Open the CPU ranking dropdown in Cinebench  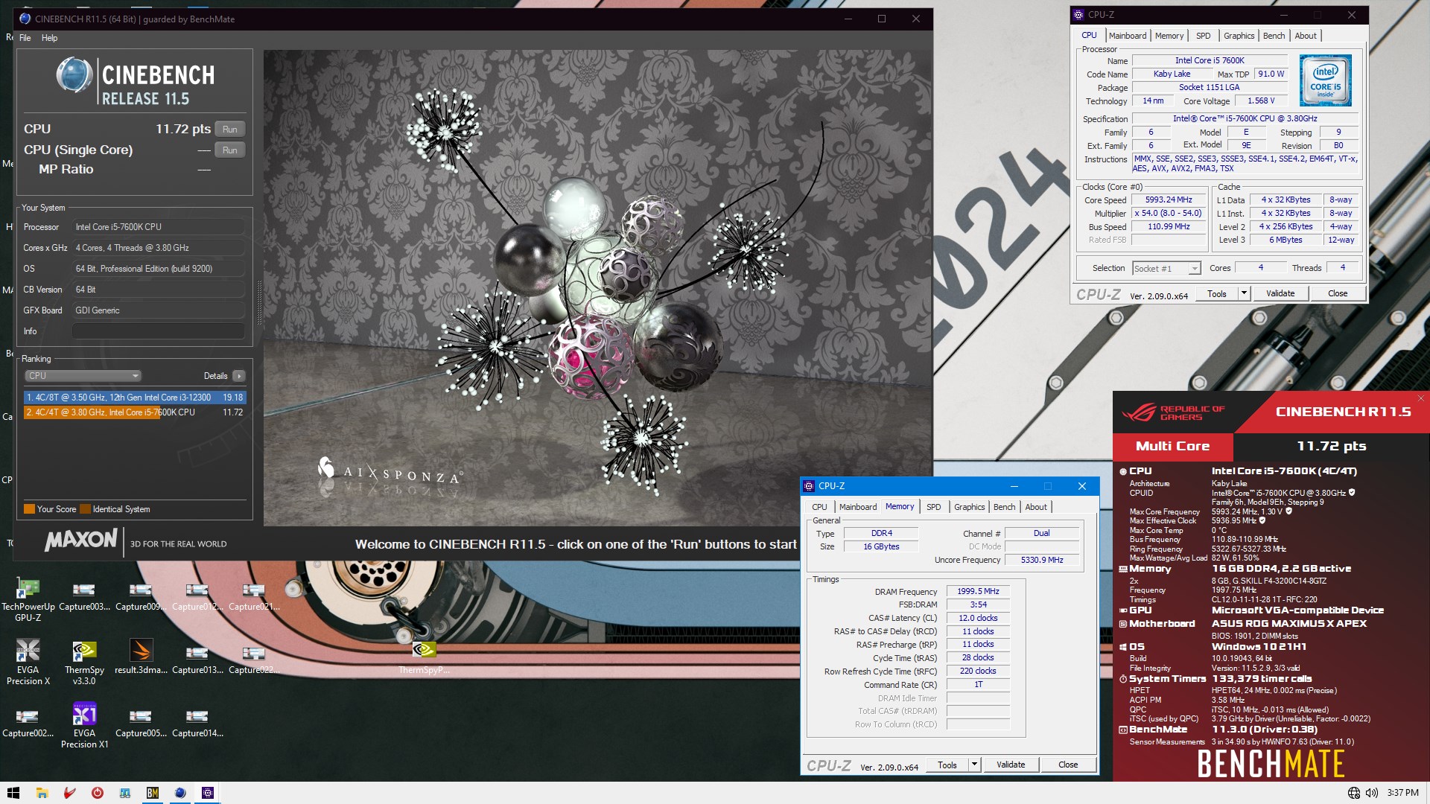click(83, 376)
